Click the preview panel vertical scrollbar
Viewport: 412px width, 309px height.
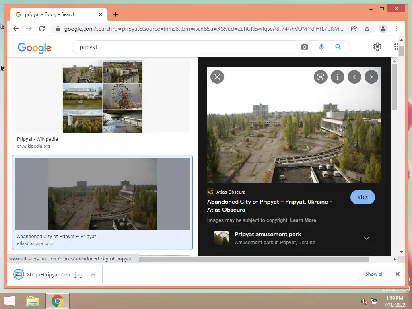(394, 87)
